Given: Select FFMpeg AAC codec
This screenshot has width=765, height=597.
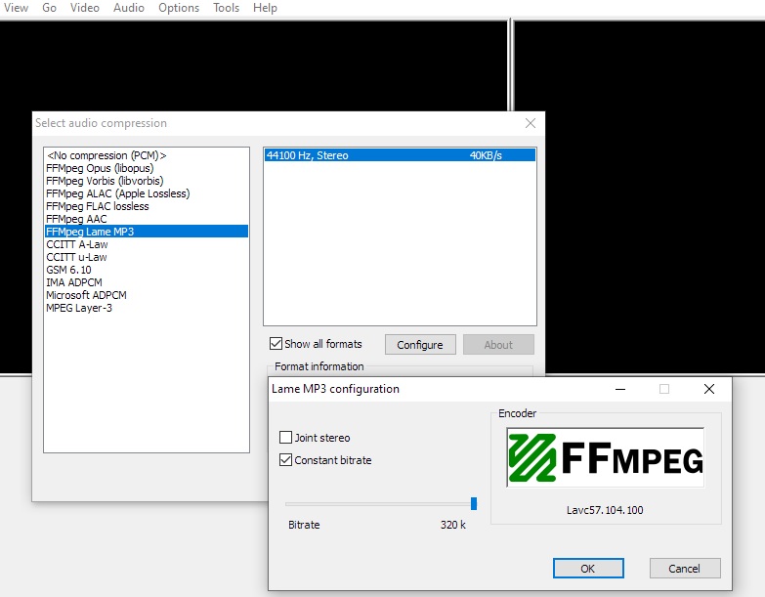Looking at the screenshot, I should pos(147,219).
